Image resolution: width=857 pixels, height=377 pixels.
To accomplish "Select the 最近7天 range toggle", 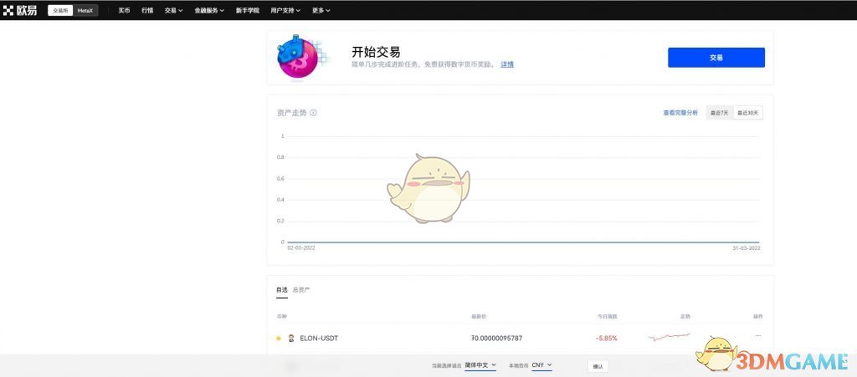I will (719, 113).
